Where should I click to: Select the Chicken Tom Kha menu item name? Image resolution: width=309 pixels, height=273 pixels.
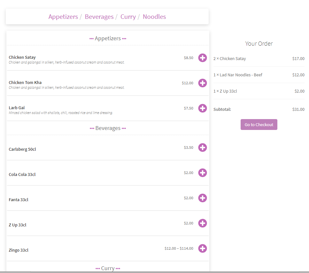tap(25, 82)
